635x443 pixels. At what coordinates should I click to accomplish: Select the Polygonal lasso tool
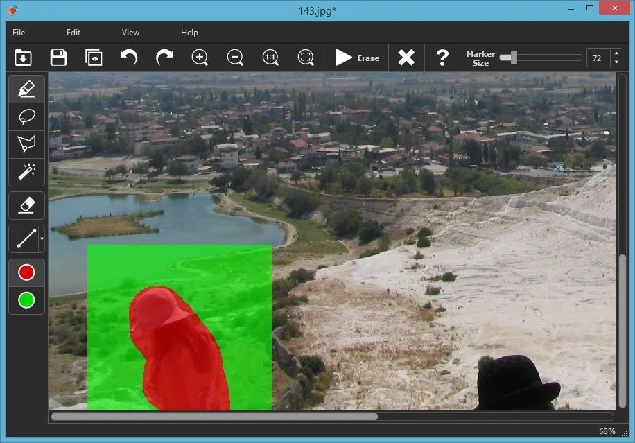[x=26, y=144]
